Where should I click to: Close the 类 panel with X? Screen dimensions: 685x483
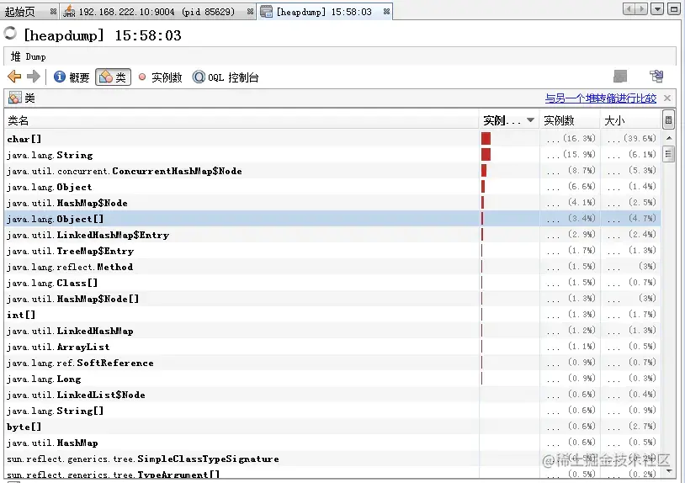pyautogui.click(x=667, y=98)
